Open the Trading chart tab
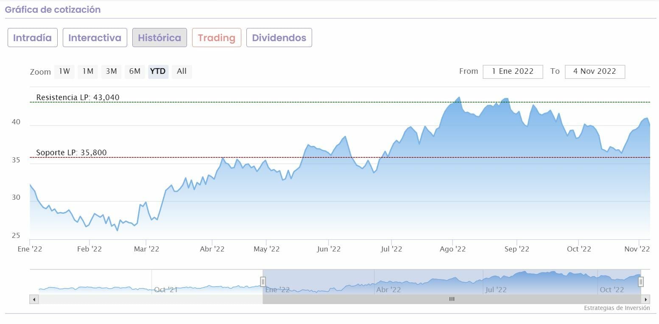 (x=216, y=38)
